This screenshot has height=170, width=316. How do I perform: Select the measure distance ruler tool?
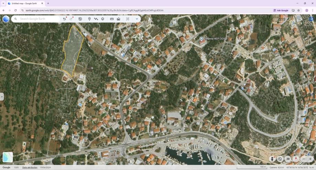click(x=112, y=19)
